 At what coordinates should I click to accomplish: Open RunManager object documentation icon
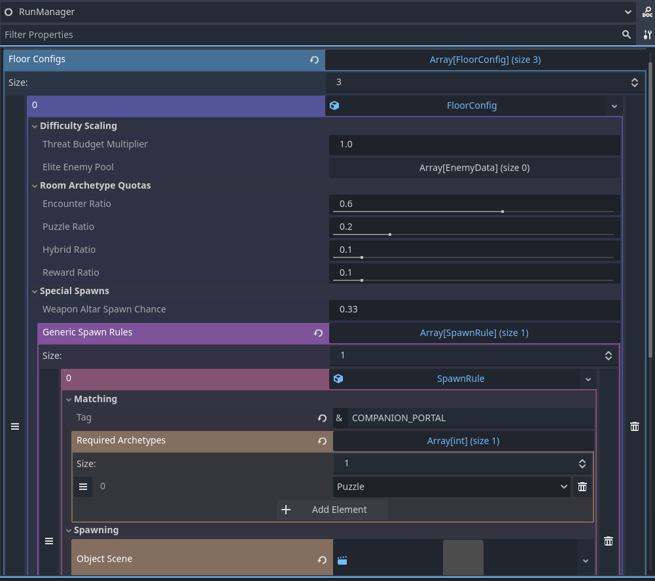tap(647, 12)
